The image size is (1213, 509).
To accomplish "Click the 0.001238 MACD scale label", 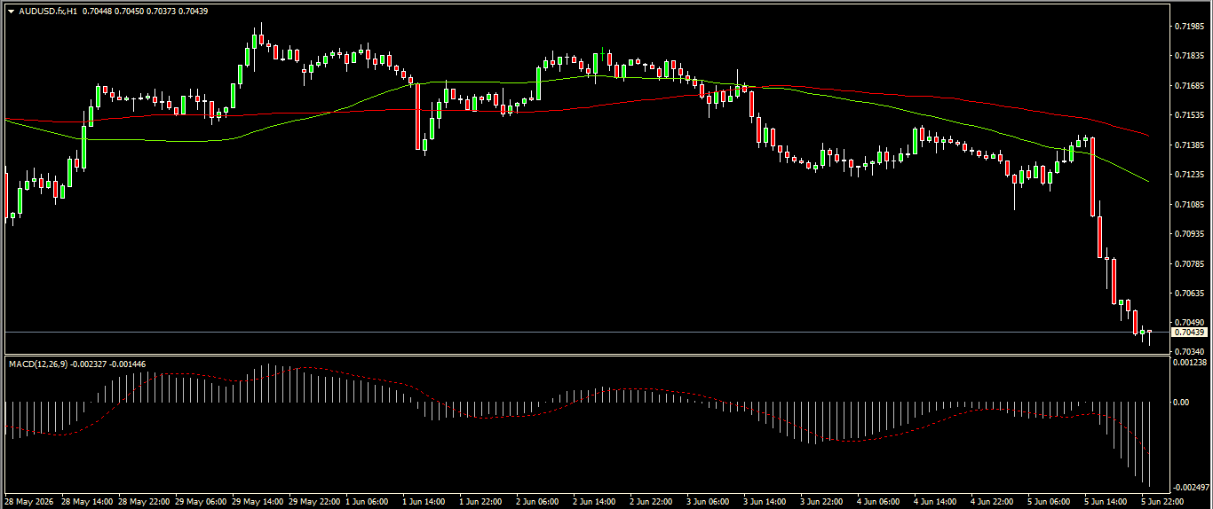I will click(1188, 363).
